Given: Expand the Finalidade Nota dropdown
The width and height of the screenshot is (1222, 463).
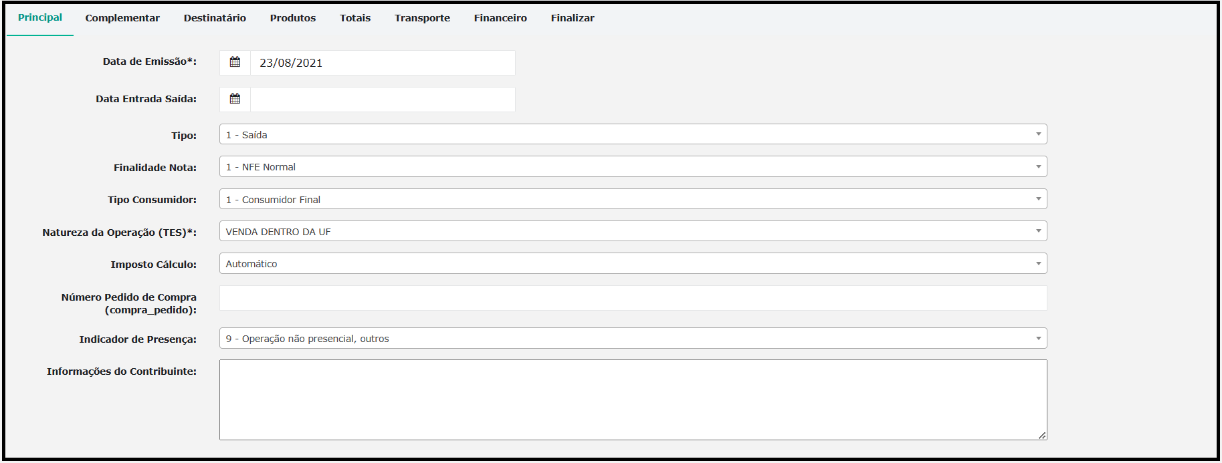Looking at the screenshot, I should [632, 167].
